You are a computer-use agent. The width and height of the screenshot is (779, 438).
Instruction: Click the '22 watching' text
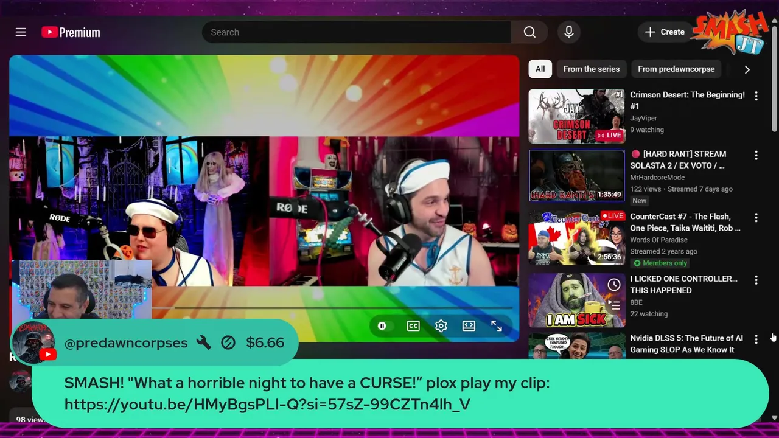pyautogui.click(x=649, y=314)
